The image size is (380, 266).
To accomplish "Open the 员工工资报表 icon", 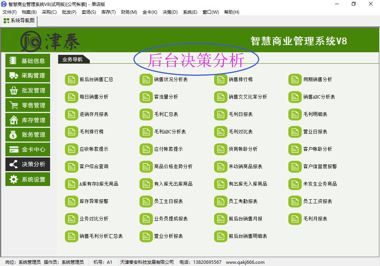I will pos(295,201).
